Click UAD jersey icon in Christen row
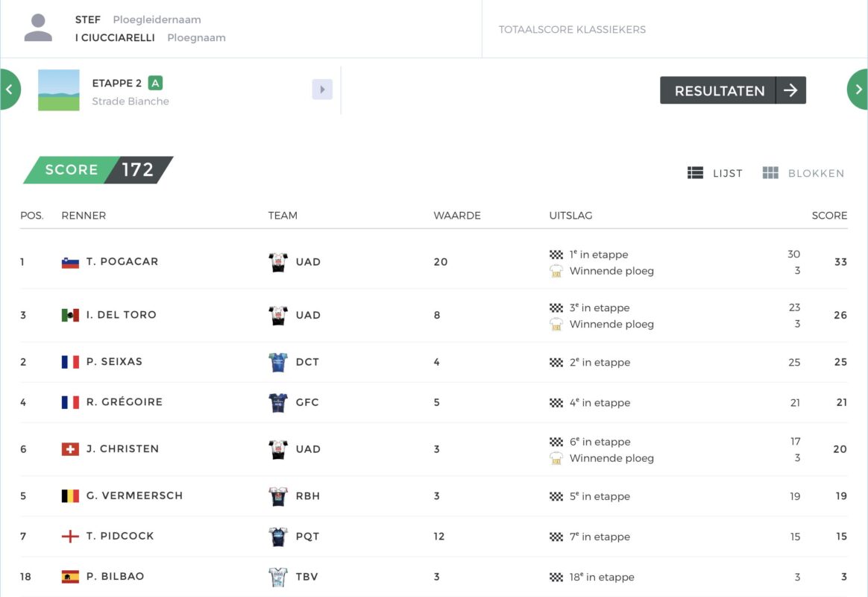This screenshot has width=868, height=597. [278, 449]
